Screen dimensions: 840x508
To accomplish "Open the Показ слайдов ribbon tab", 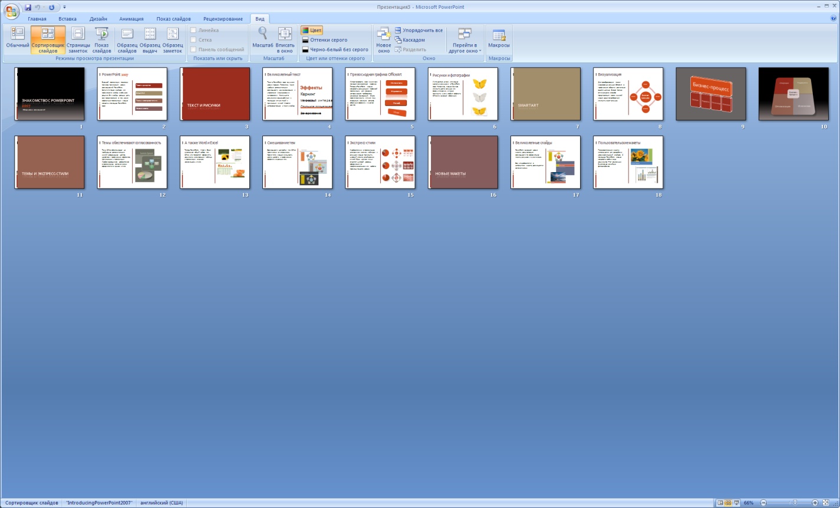I will (x=173, y=19).
